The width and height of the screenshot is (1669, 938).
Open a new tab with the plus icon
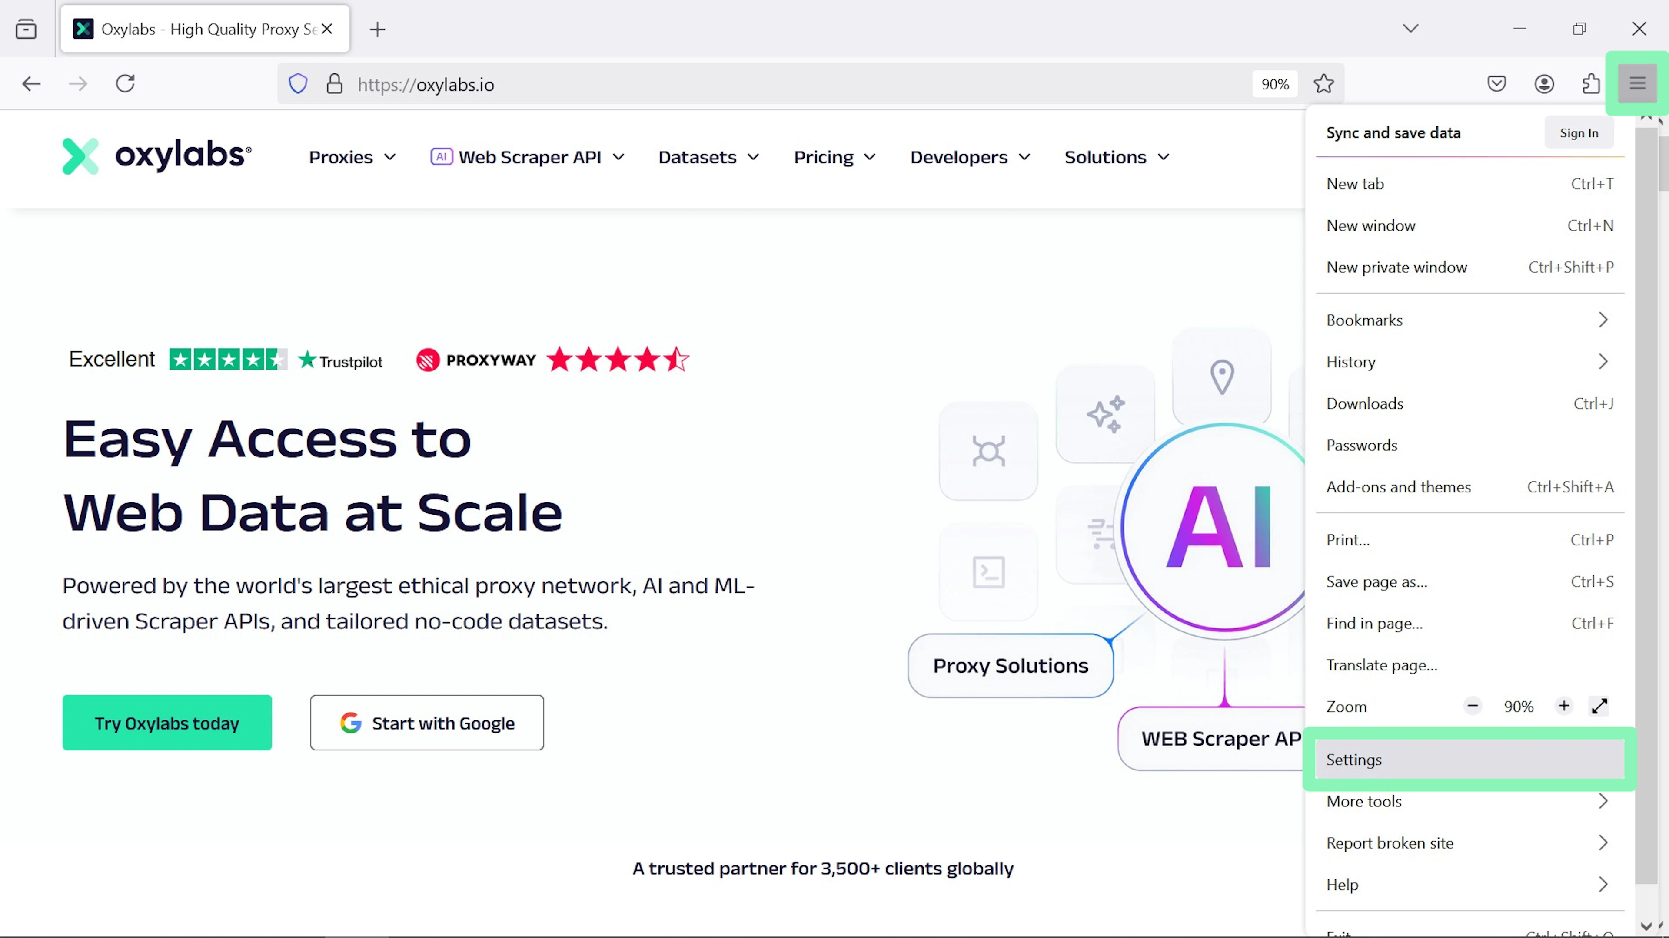[377, 29]
